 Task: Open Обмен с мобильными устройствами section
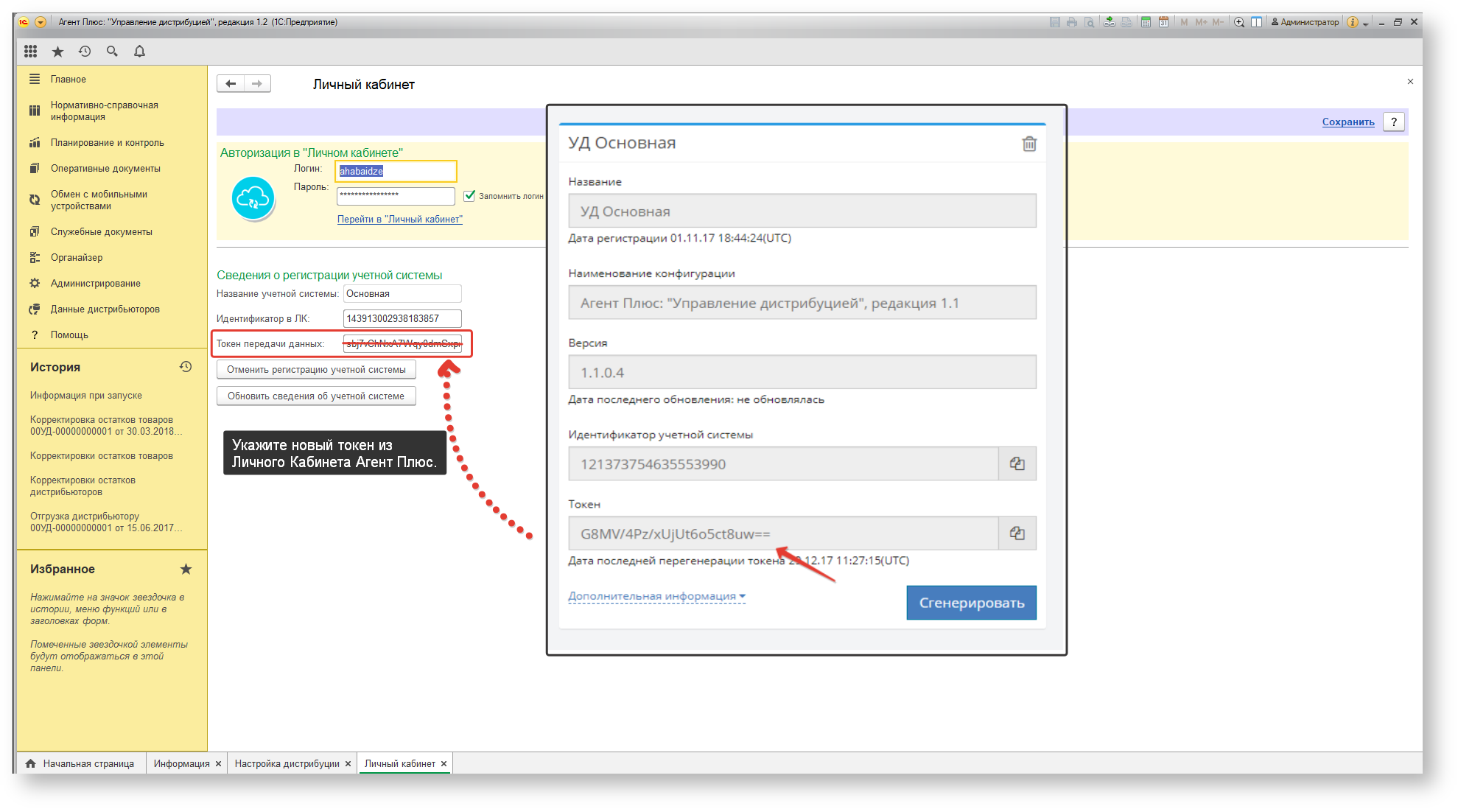[x=99, y=200]
